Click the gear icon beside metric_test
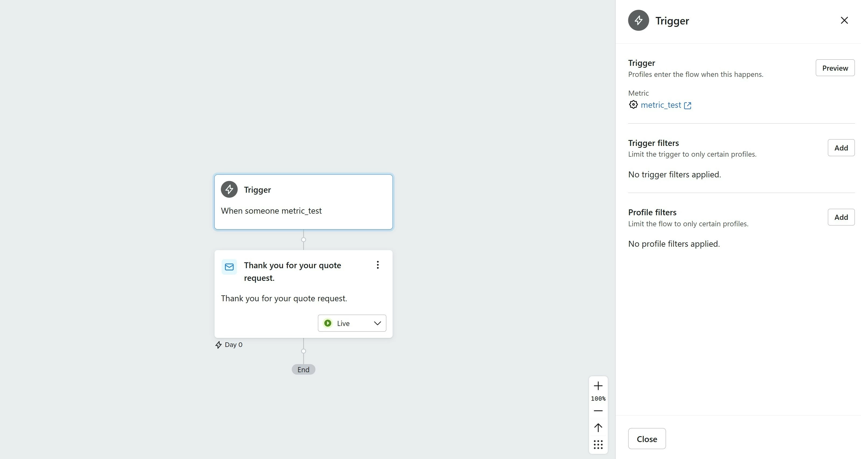 click(x=633, y=105)
